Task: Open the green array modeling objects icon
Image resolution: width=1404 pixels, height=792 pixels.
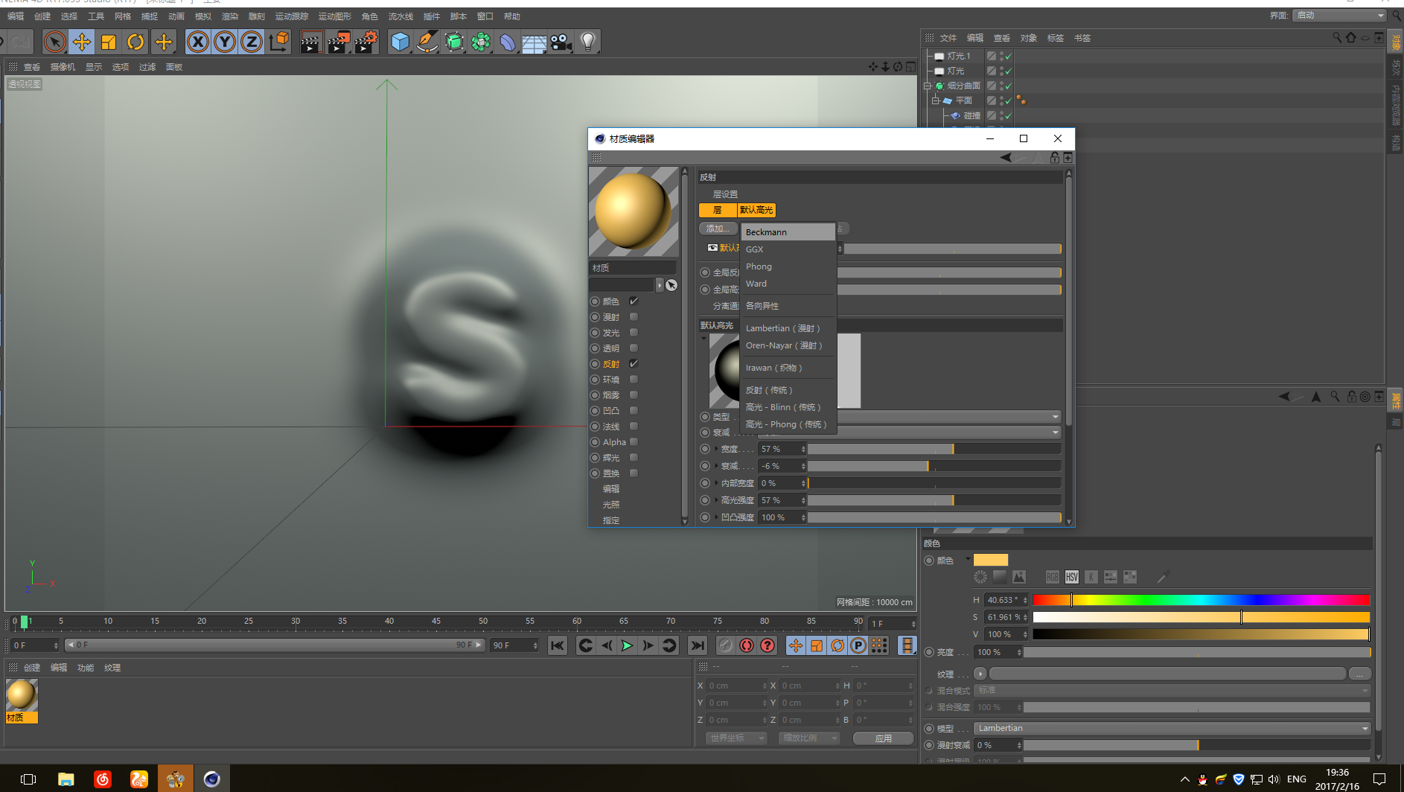Action: [x=481, y=42]
